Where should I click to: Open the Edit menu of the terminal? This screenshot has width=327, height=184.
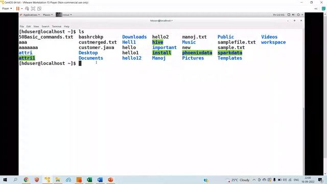pyautogui.click(x=29, y=27)
